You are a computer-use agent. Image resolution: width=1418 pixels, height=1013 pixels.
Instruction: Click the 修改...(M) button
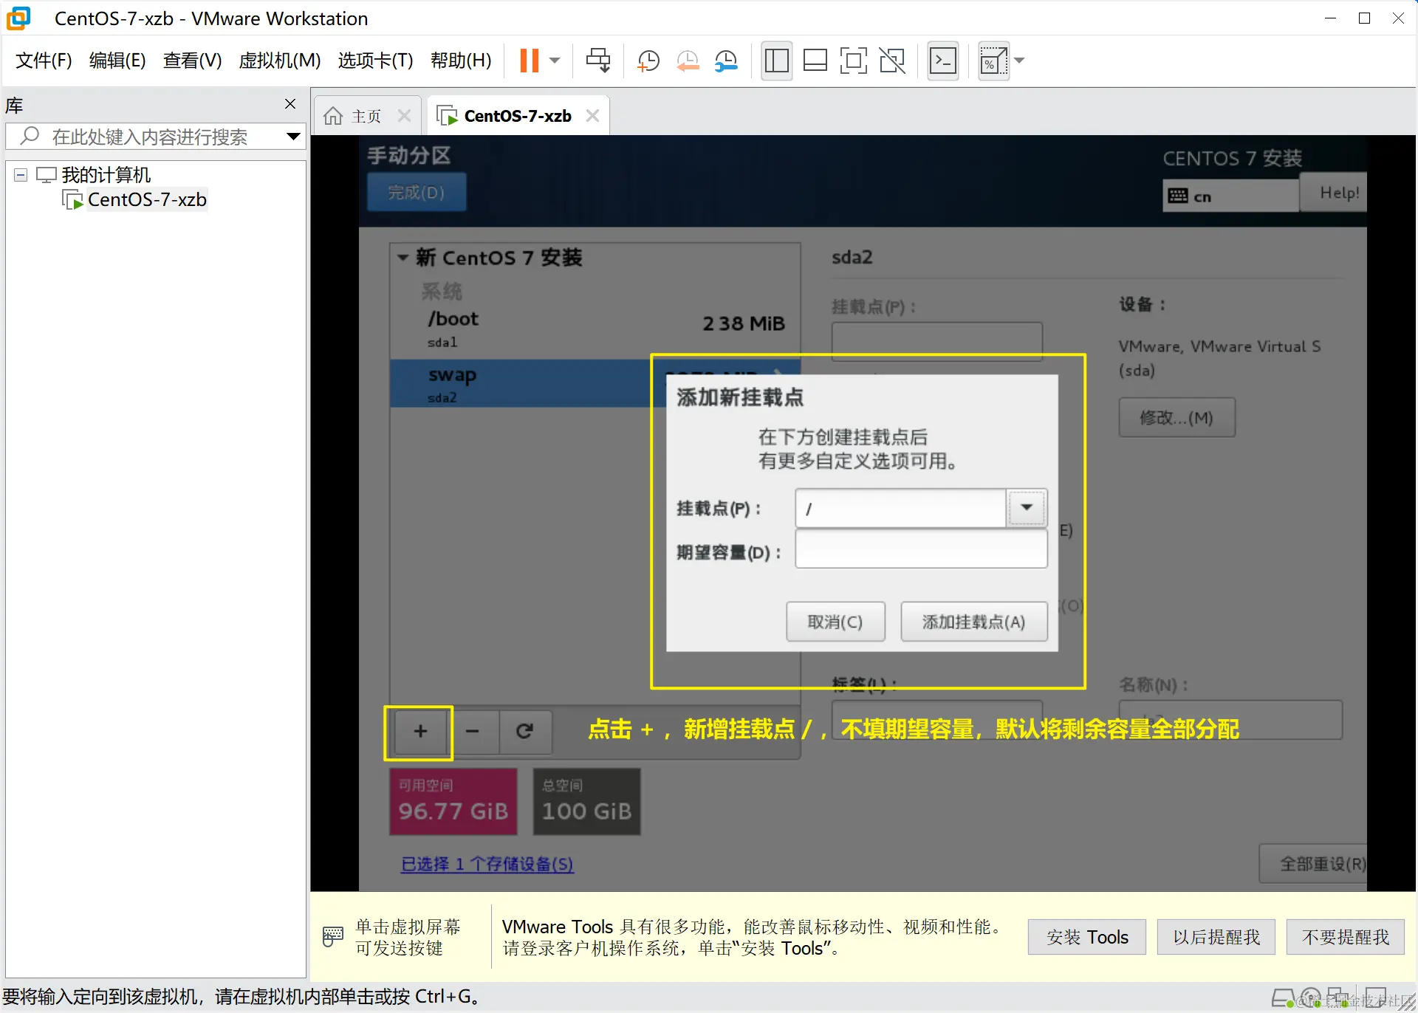click(1176, 418)
